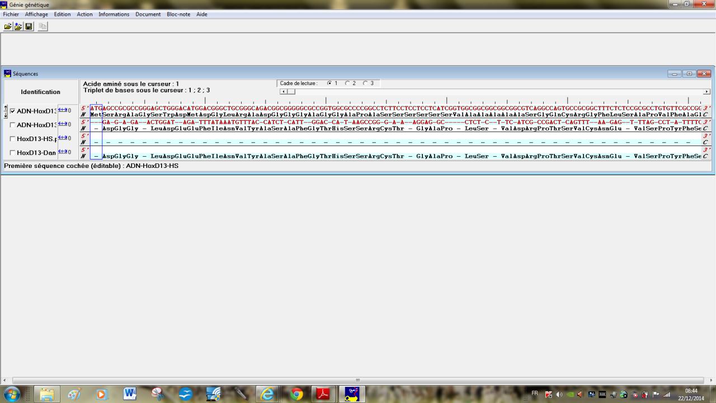Image resolution: width=716 pixels, height=403 pixels.
Task: Click the main window bottom scrollbar thumb
Action: click(358, 380)
